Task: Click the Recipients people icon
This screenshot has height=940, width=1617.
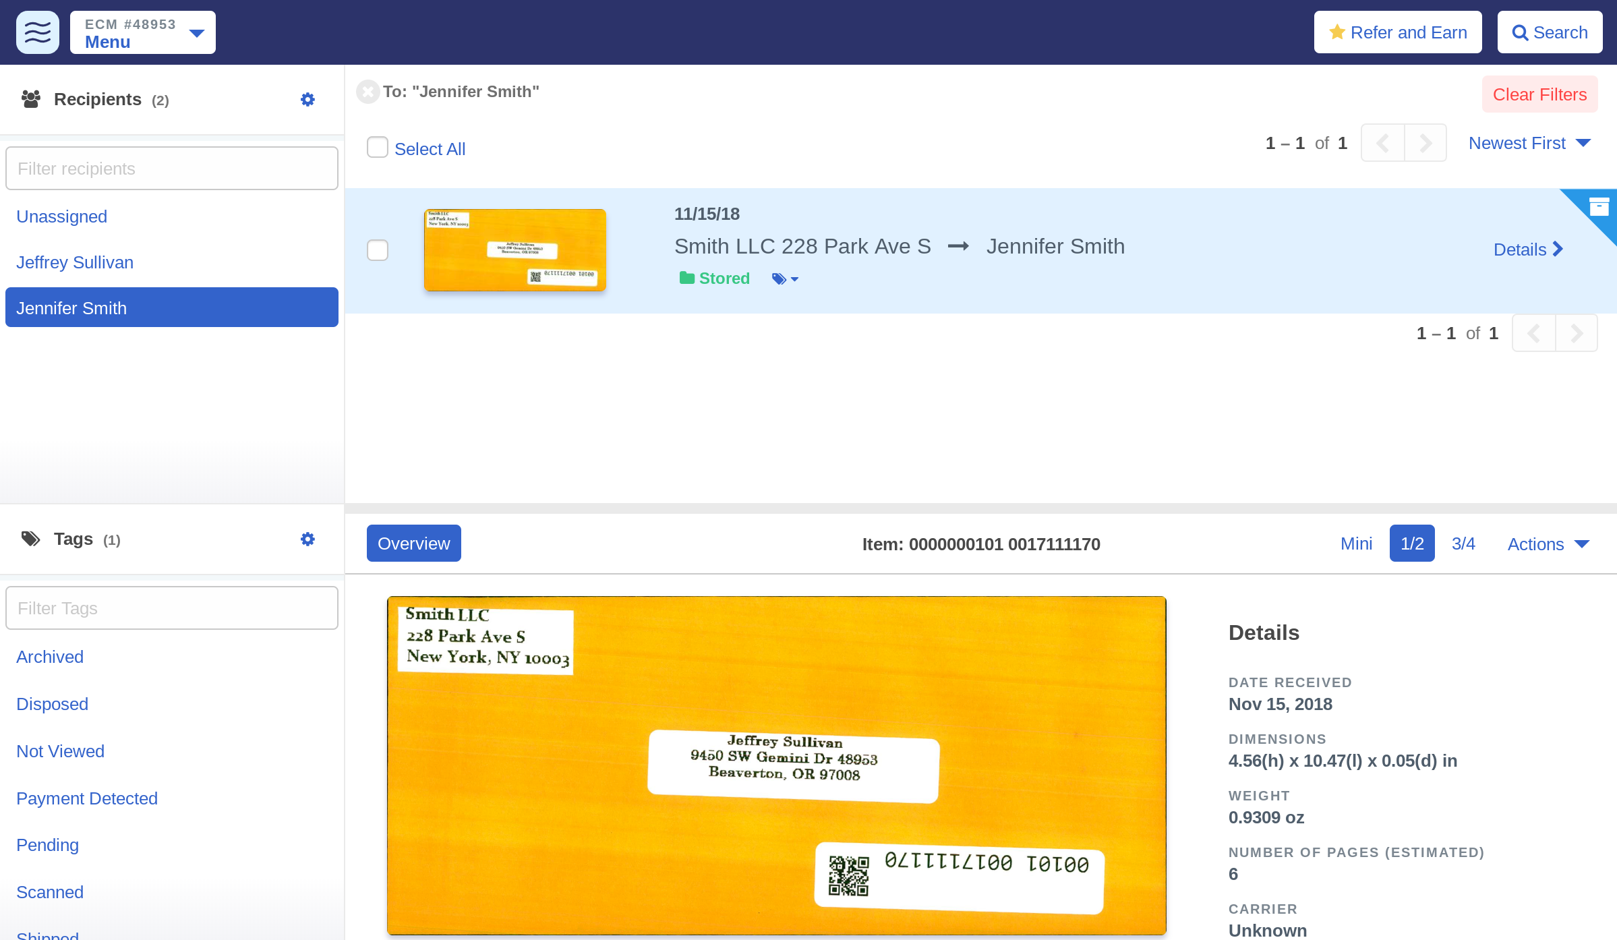Action: [31, 99]
